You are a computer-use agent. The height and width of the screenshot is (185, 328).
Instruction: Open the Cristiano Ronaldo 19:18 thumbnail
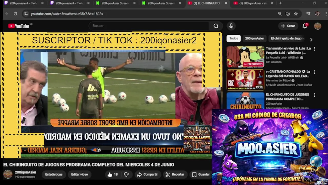click(245, 80)
